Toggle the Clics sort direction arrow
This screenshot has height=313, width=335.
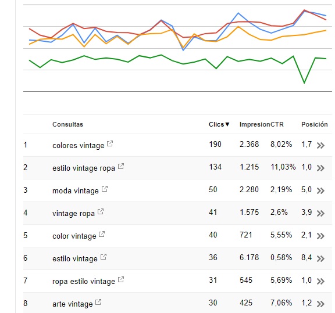pyautogui.click(x=227, y=124)
